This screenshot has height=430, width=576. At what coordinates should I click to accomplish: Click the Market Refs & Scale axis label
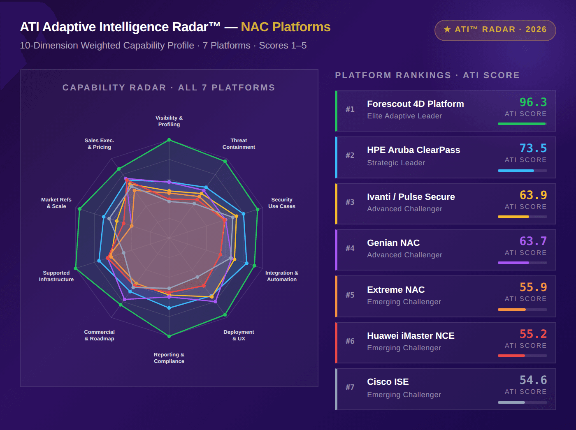pos(56,203)
